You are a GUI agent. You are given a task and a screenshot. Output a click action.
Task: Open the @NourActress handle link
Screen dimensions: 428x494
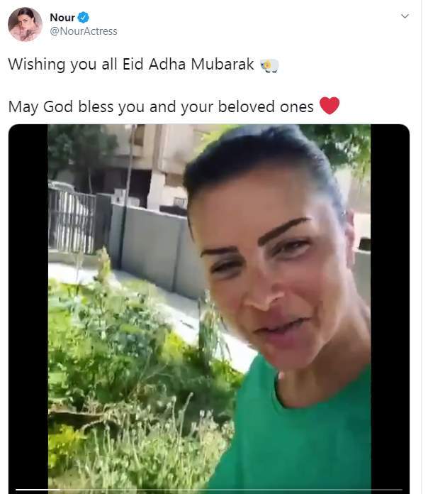84,31
